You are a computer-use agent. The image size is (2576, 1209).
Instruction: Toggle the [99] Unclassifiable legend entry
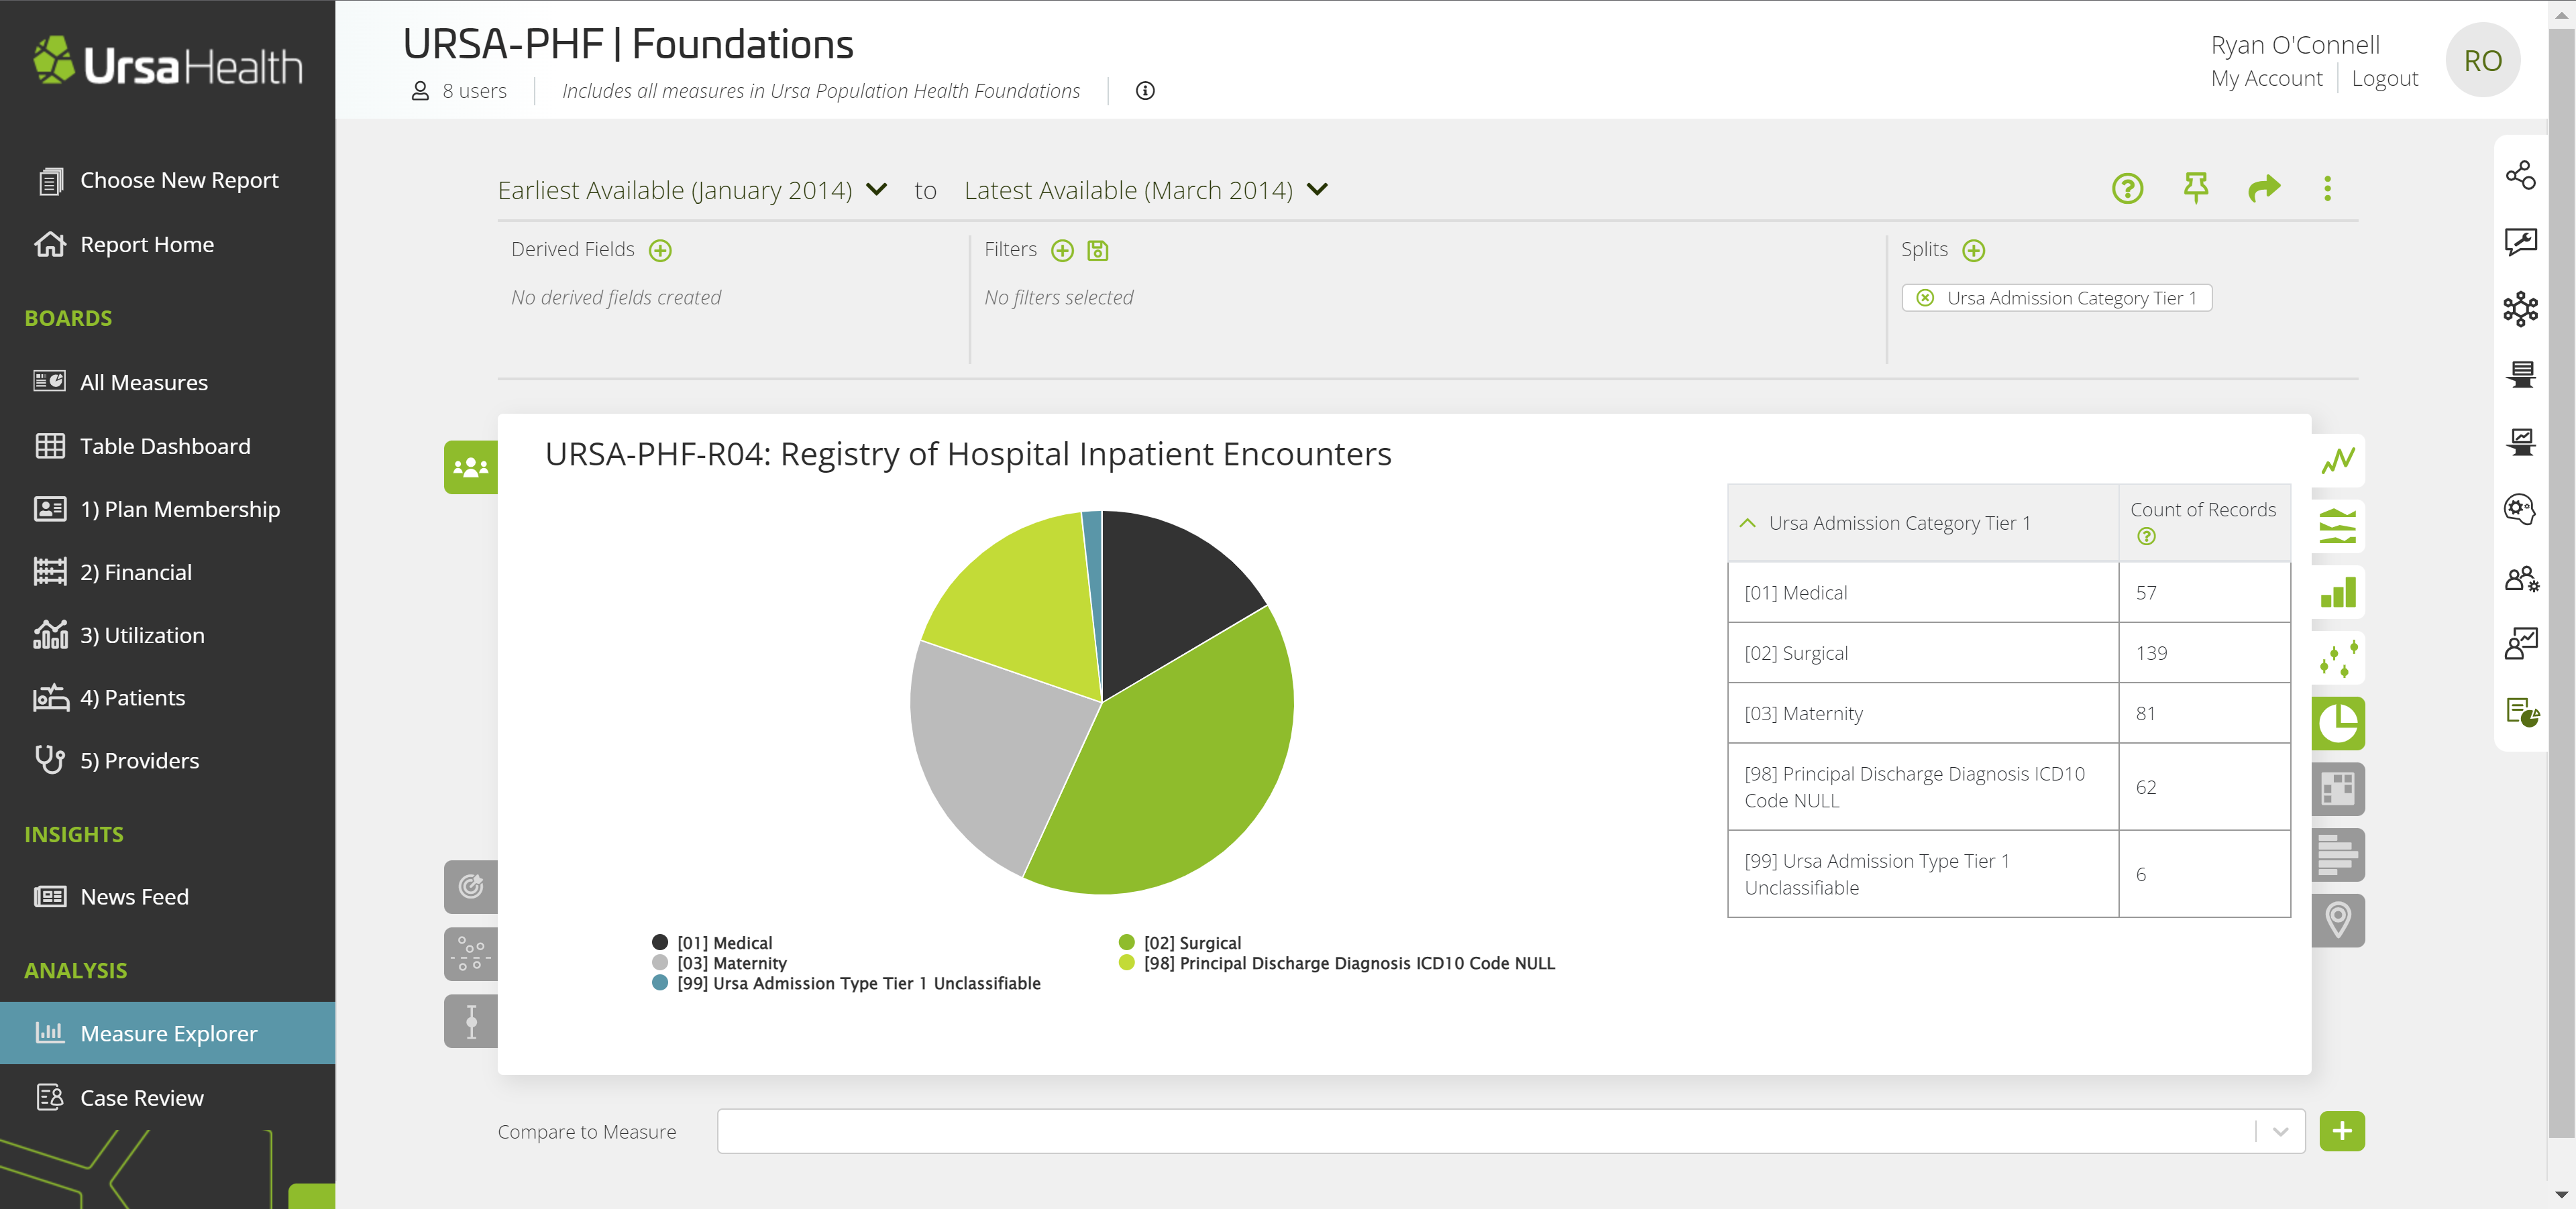point(846,983)
